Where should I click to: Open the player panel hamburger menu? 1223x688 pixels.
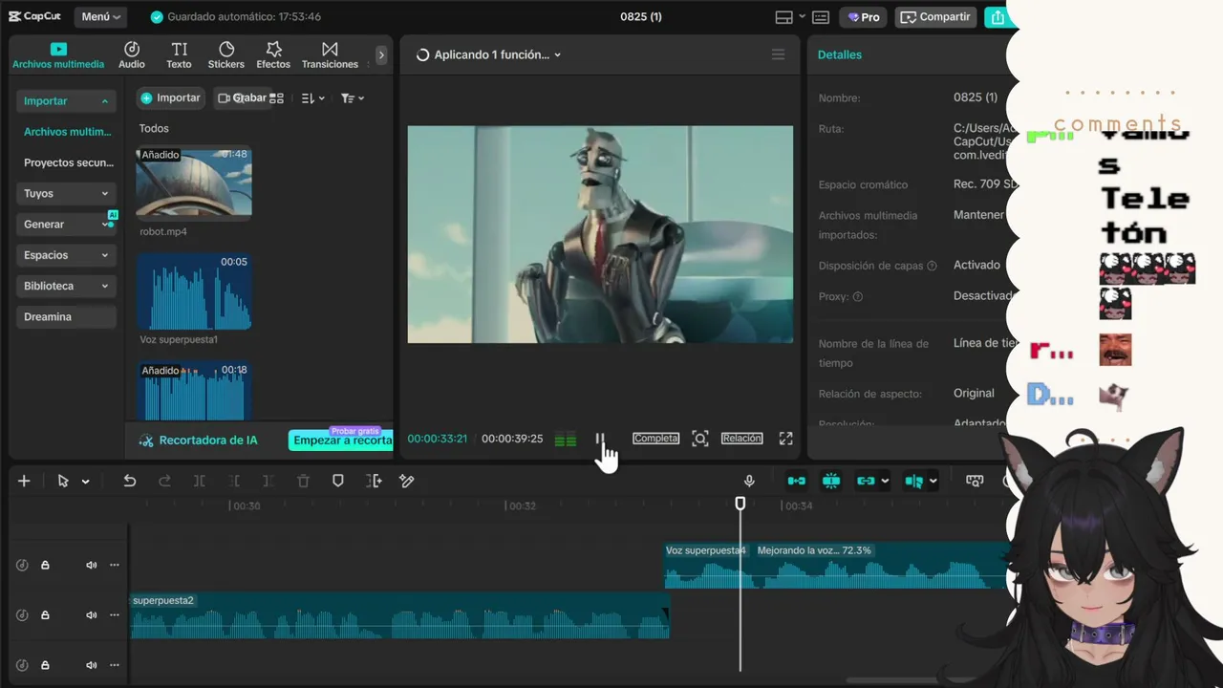click(778, 54)
